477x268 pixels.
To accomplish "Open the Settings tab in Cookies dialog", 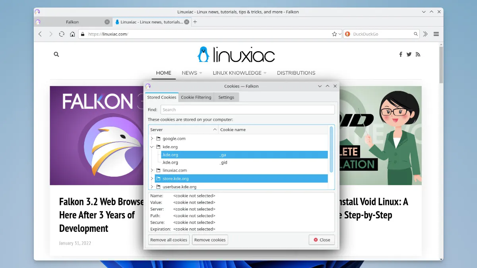I will [x=226, y=97].
